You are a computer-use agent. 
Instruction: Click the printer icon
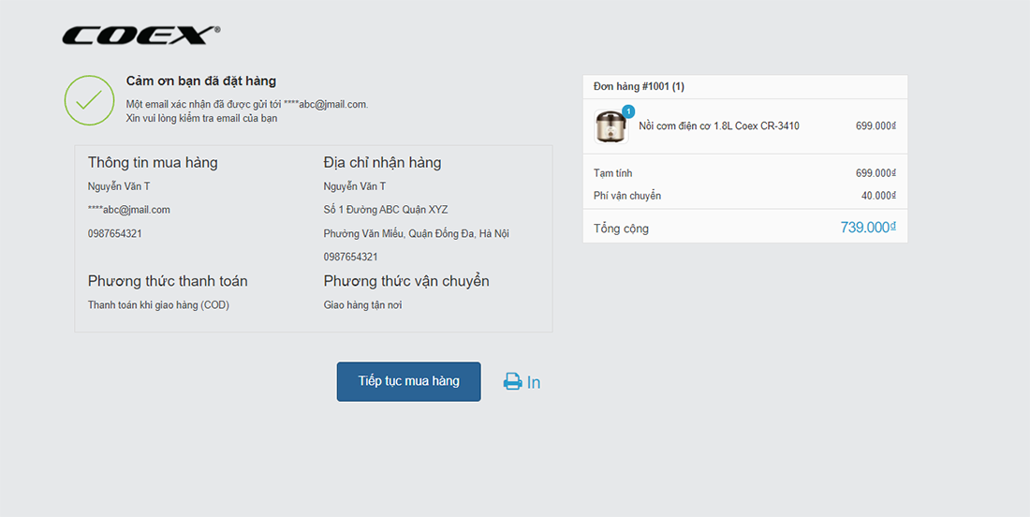click(512, 382)
